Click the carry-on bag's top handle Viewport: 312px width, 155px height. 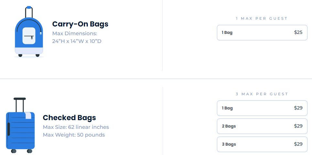tap(29, 11)
